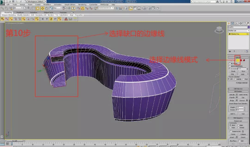
Task: Switch to the Freeform ribbon tab
Action: 20,13
